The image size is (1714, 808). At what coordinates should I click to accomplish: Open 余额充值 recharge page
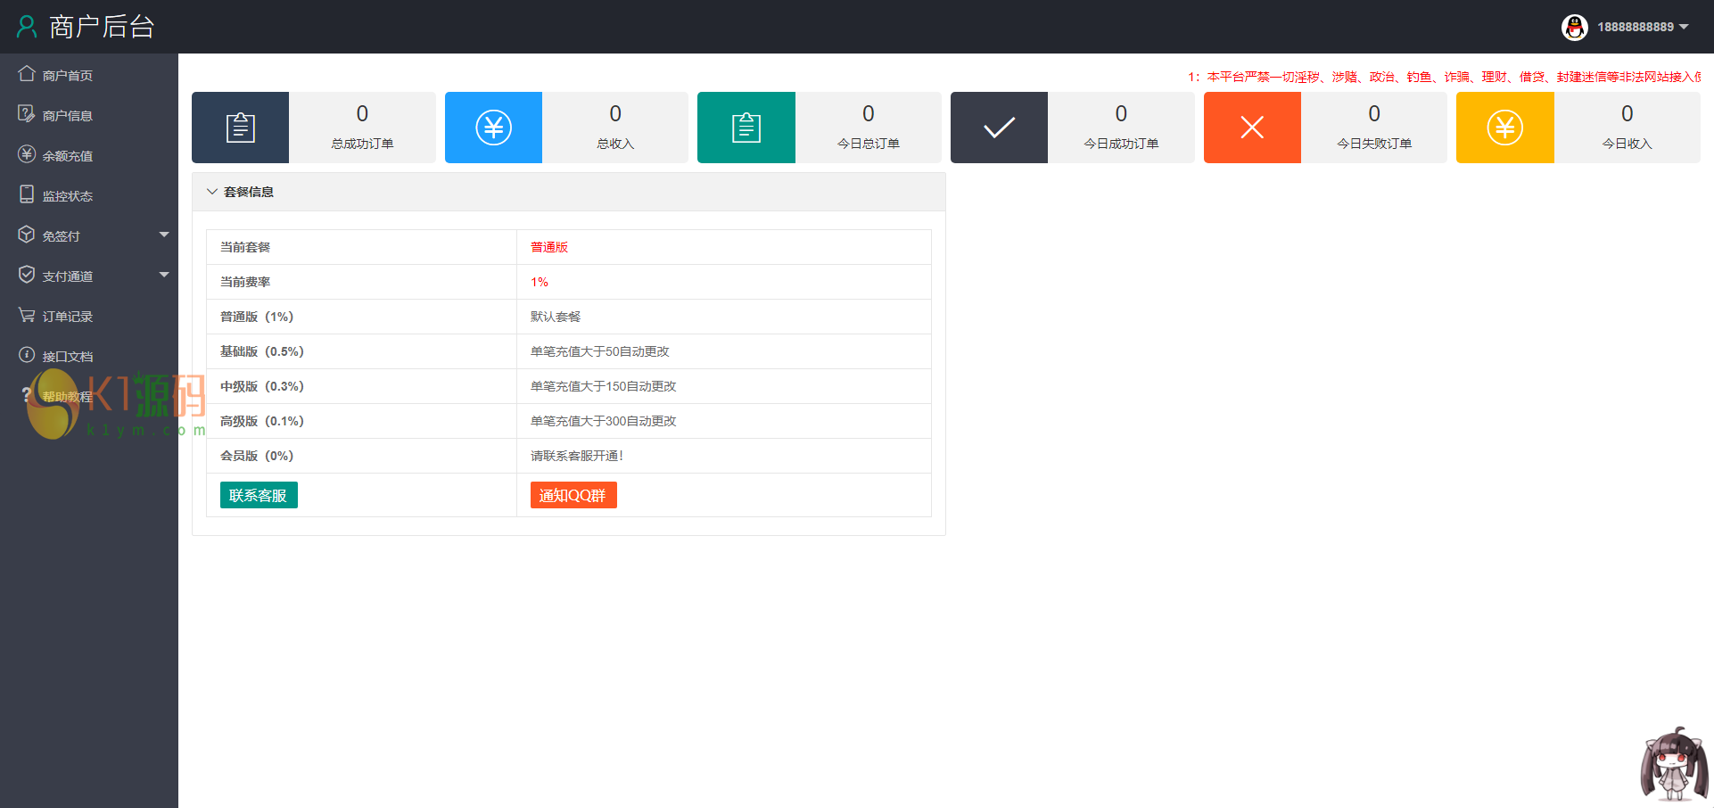point(67,156)
